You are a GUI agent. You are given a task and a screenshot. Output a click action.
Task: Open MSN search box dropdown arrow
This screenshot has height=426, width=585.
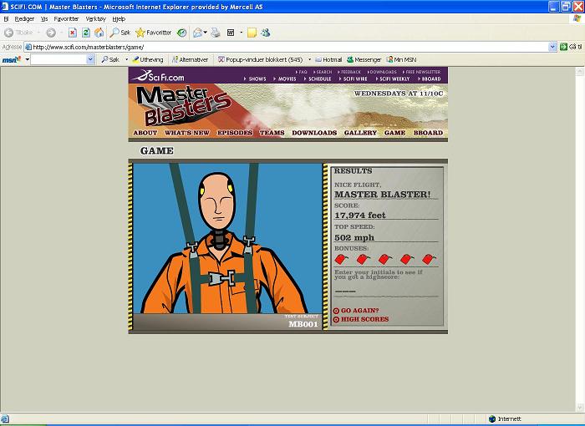click(90, 59)
